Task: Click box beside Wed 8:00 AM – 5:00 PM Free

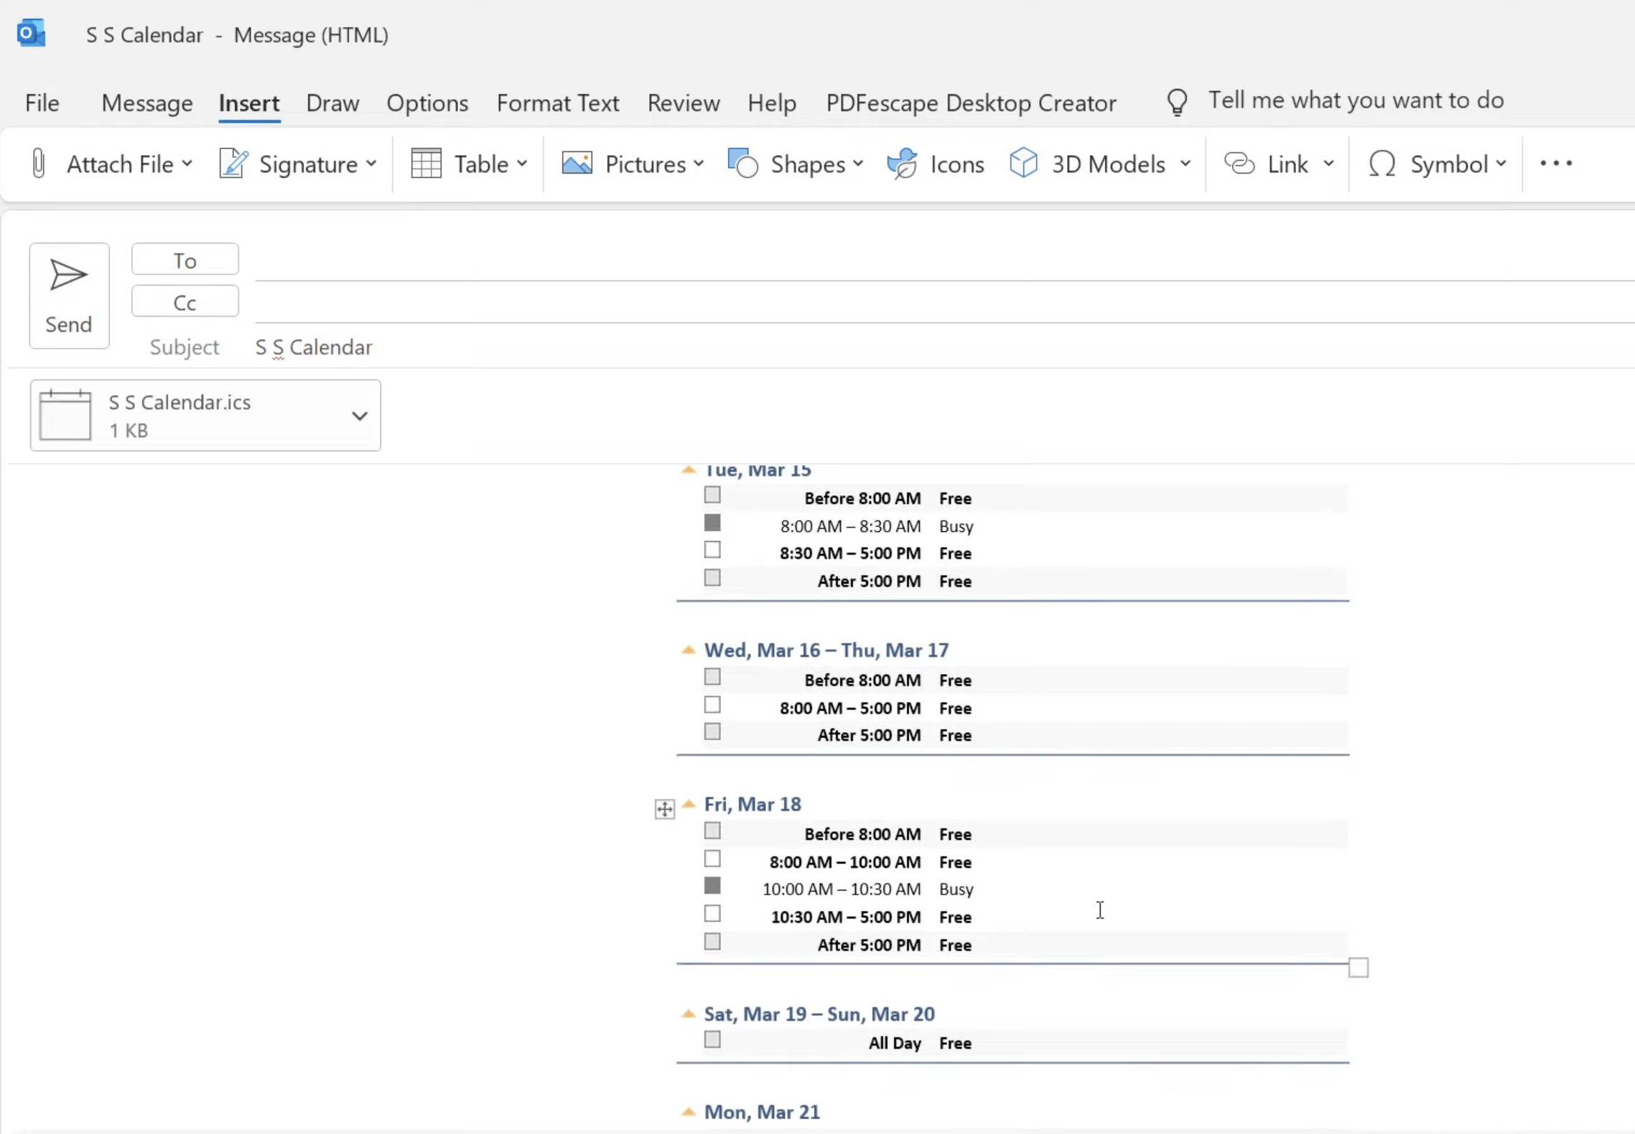Action: 712,705
